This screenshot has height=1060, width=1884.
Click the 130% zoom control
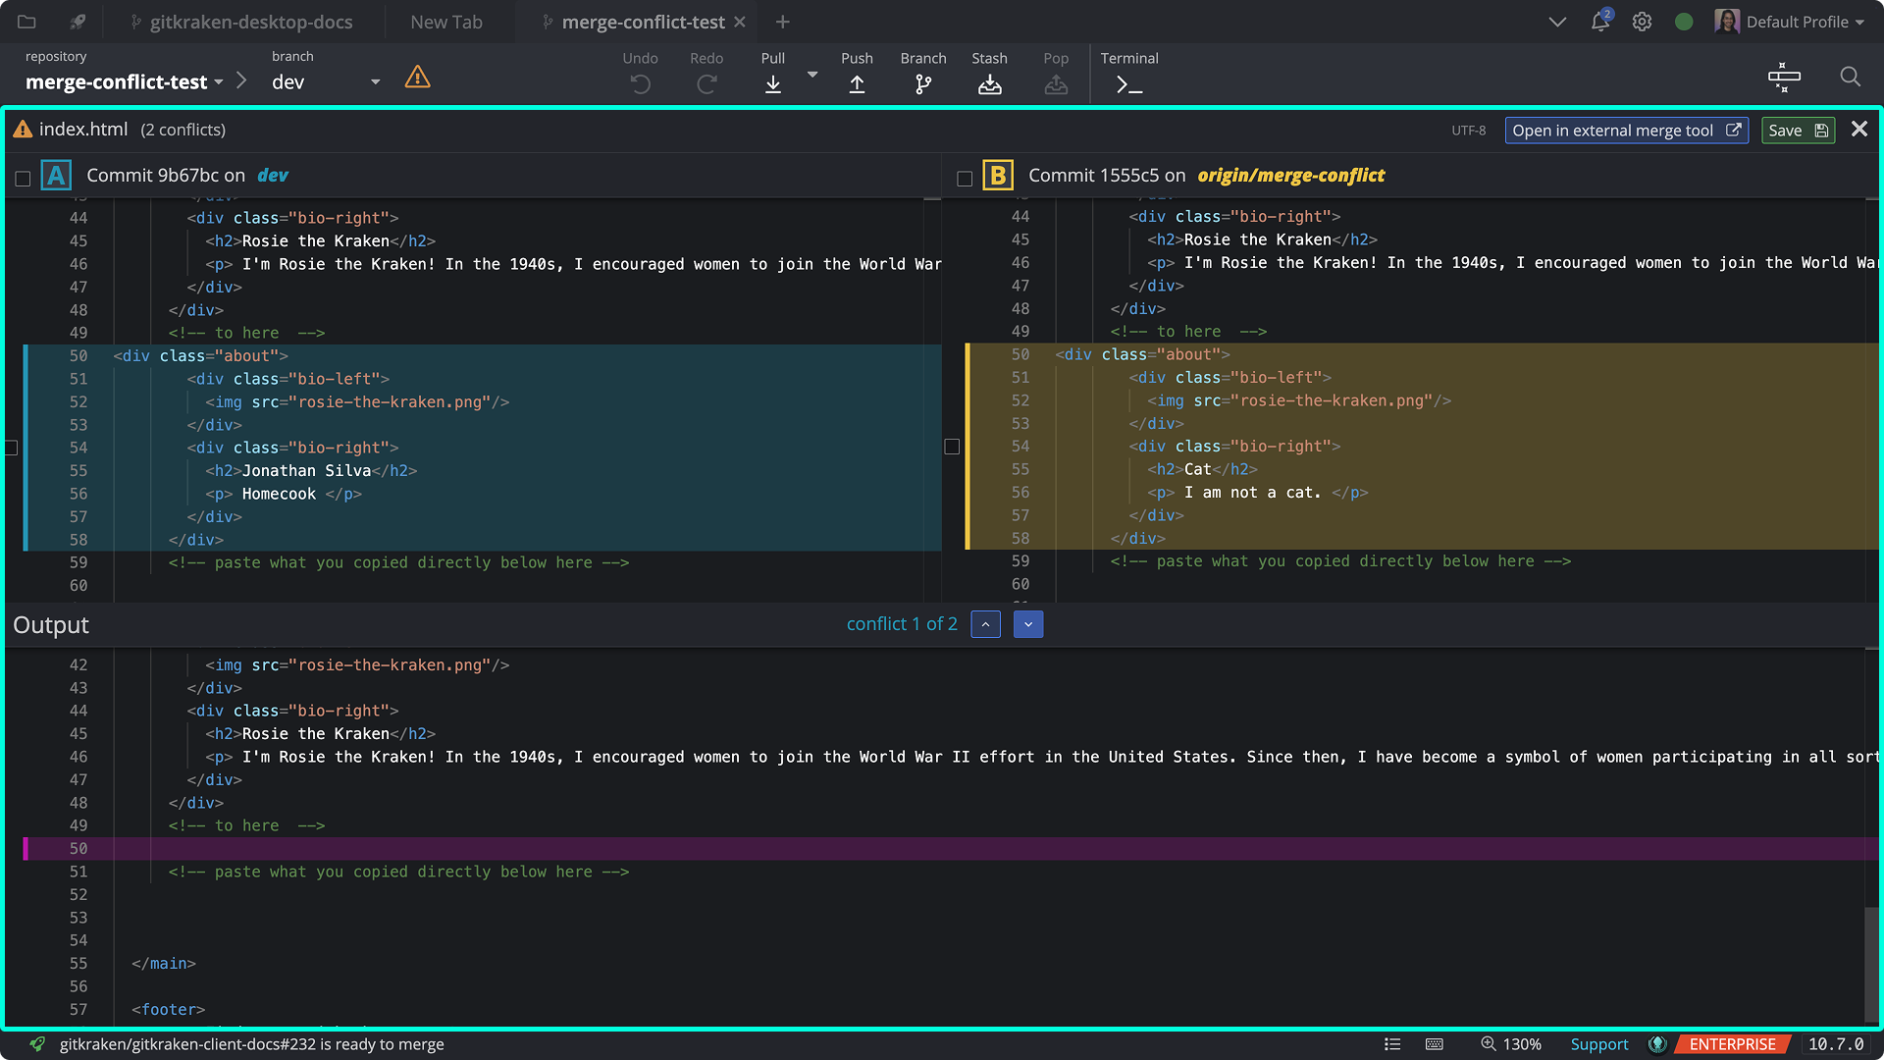tap(1512, 1043)
